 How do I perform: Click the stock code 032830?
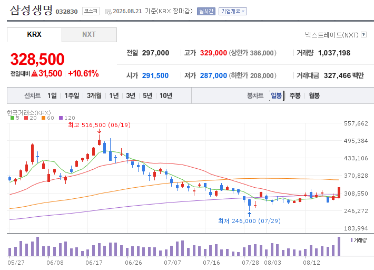[66, 12]
